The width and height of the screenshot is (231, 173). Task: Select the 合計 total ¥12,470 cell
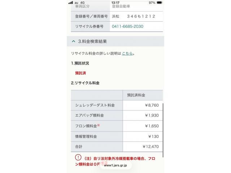point(143,147)
